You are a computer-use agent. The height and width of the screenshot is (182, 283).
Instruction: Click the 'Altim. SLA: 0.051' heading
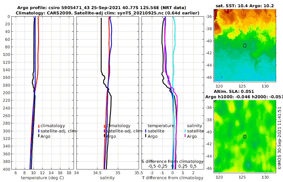point(234,92)
